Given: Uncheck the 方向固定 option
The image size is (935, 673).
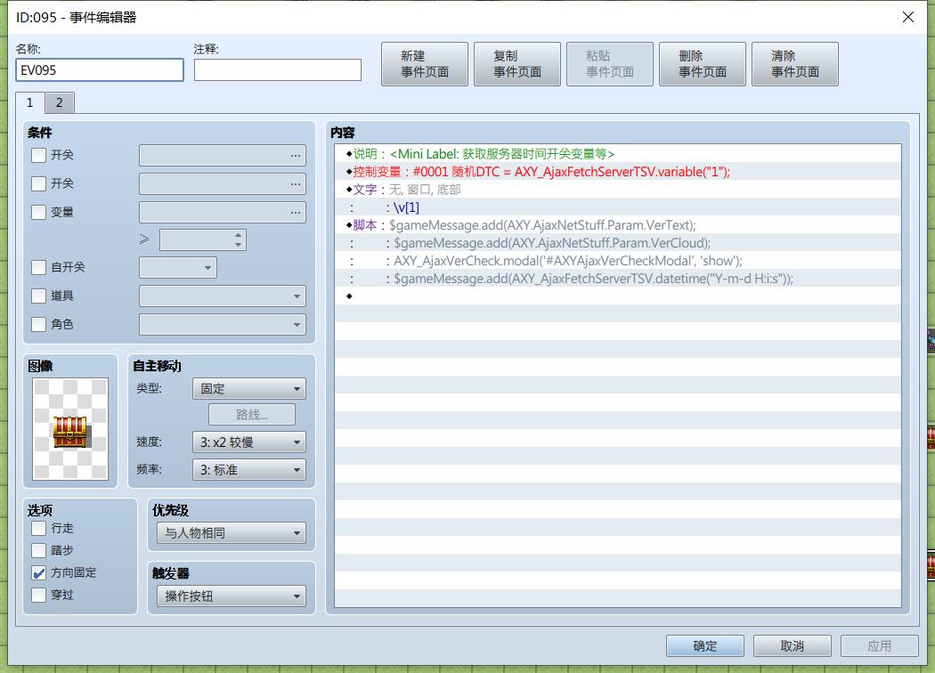Looking at the screenshot, I should pos(39,573).
